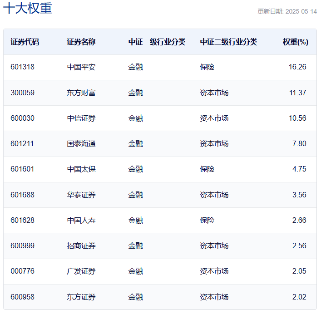Viewport: 321px width, 314px height.
Task: Click the 7.80 weight value
Action: click(299, 144)
